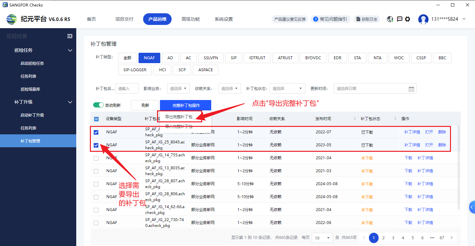Collapse sidebar using the hamburger menu icon
The image size is (475, 246).
[69, 36]
